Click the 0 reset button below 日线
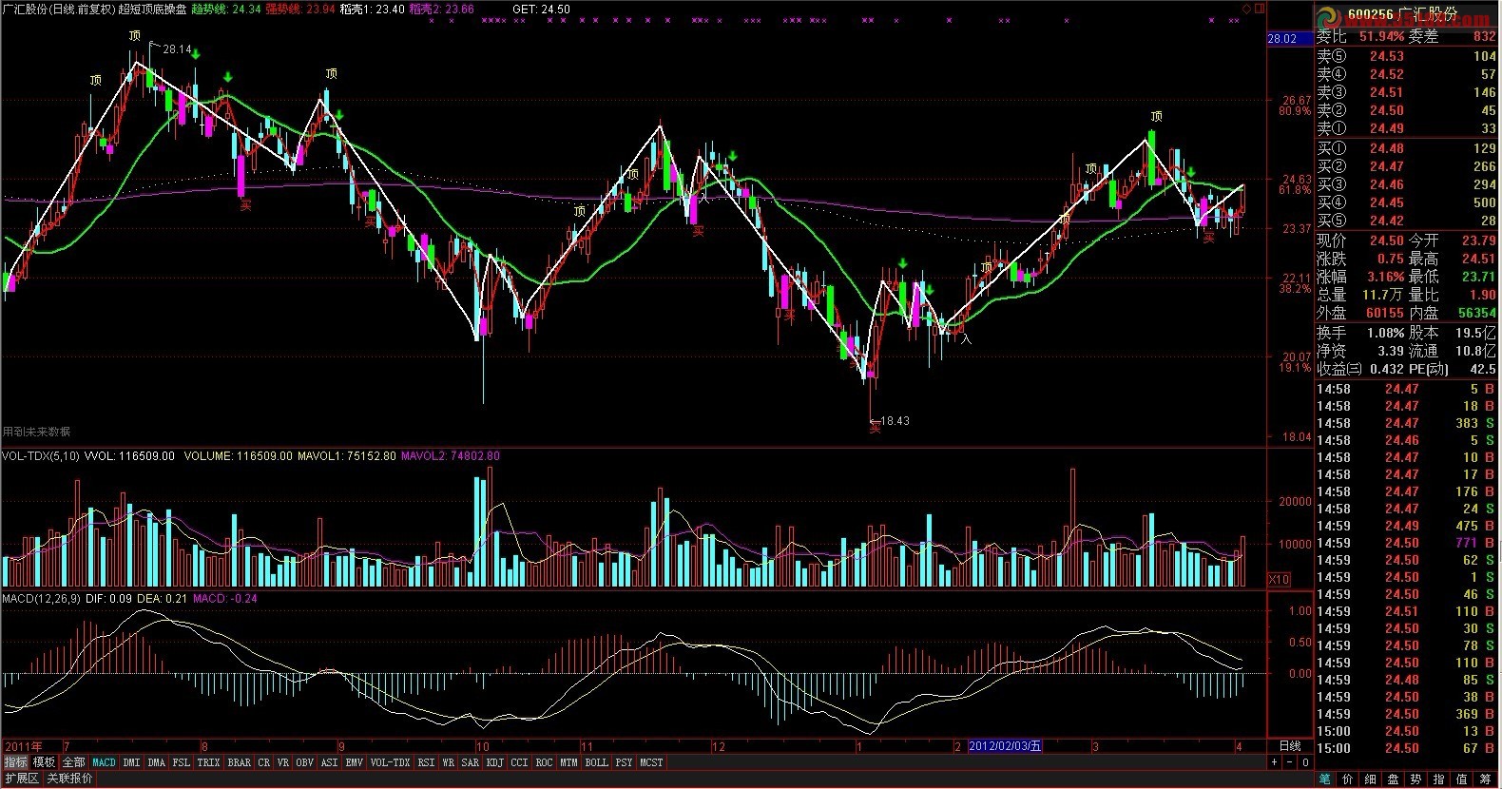This screenshot has height=789, width=1502. [x=1305, y=762]
